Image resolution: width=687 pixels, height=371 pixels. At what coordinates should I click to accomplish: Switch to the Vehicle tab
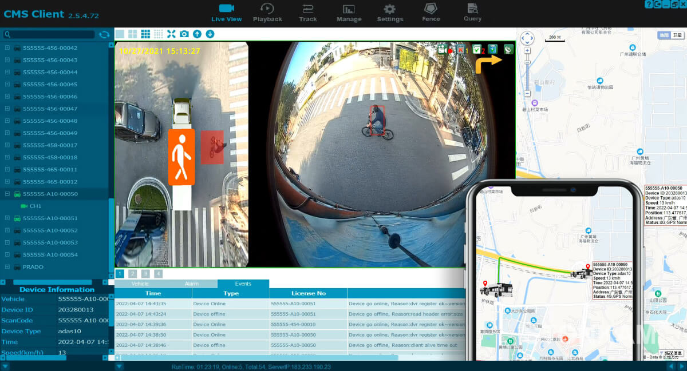[x=140, y=284]
